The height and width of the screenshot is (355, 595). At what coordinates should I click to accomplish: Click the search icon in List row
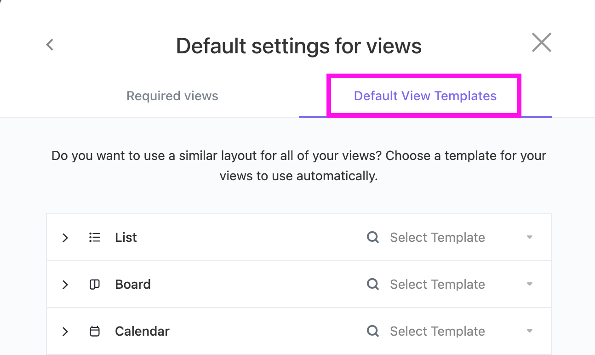click(x=373, y=237)
